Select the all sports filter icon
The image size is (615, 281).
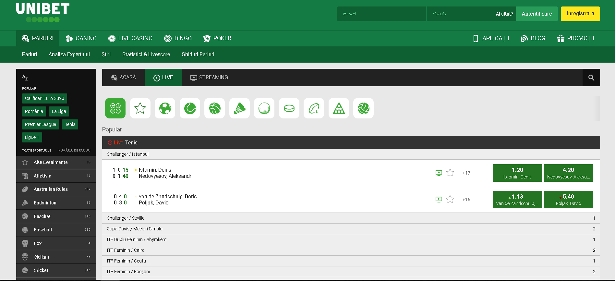115,108
